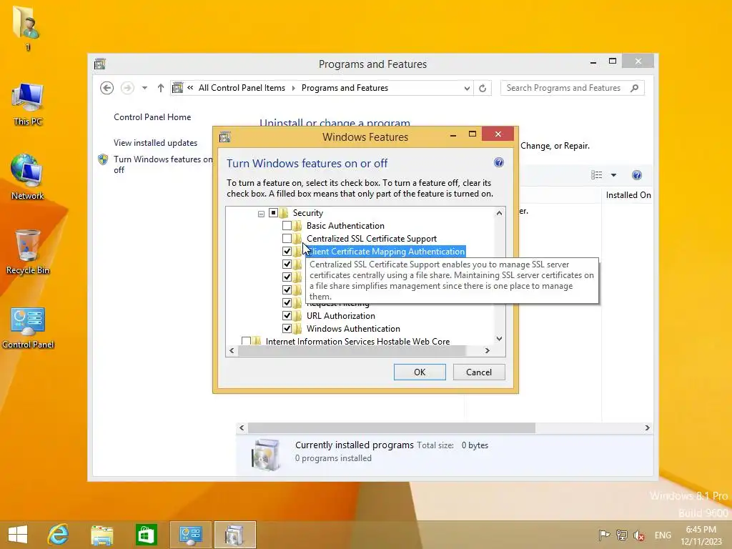This screenshot has width=732, height=549.
Task: Select the Centralized SSL Certificate Support item
Action: tap(372, 239)
